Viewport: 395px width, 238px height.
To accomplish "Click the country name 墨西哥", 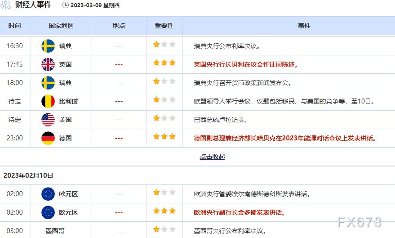I will click(x=55, y=231).
